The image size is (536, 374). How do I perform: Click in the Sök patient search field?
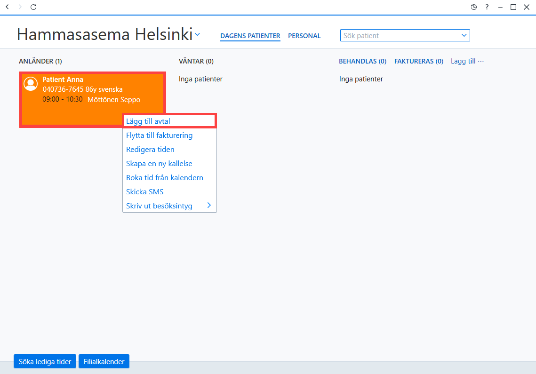(x=400, y=36)
